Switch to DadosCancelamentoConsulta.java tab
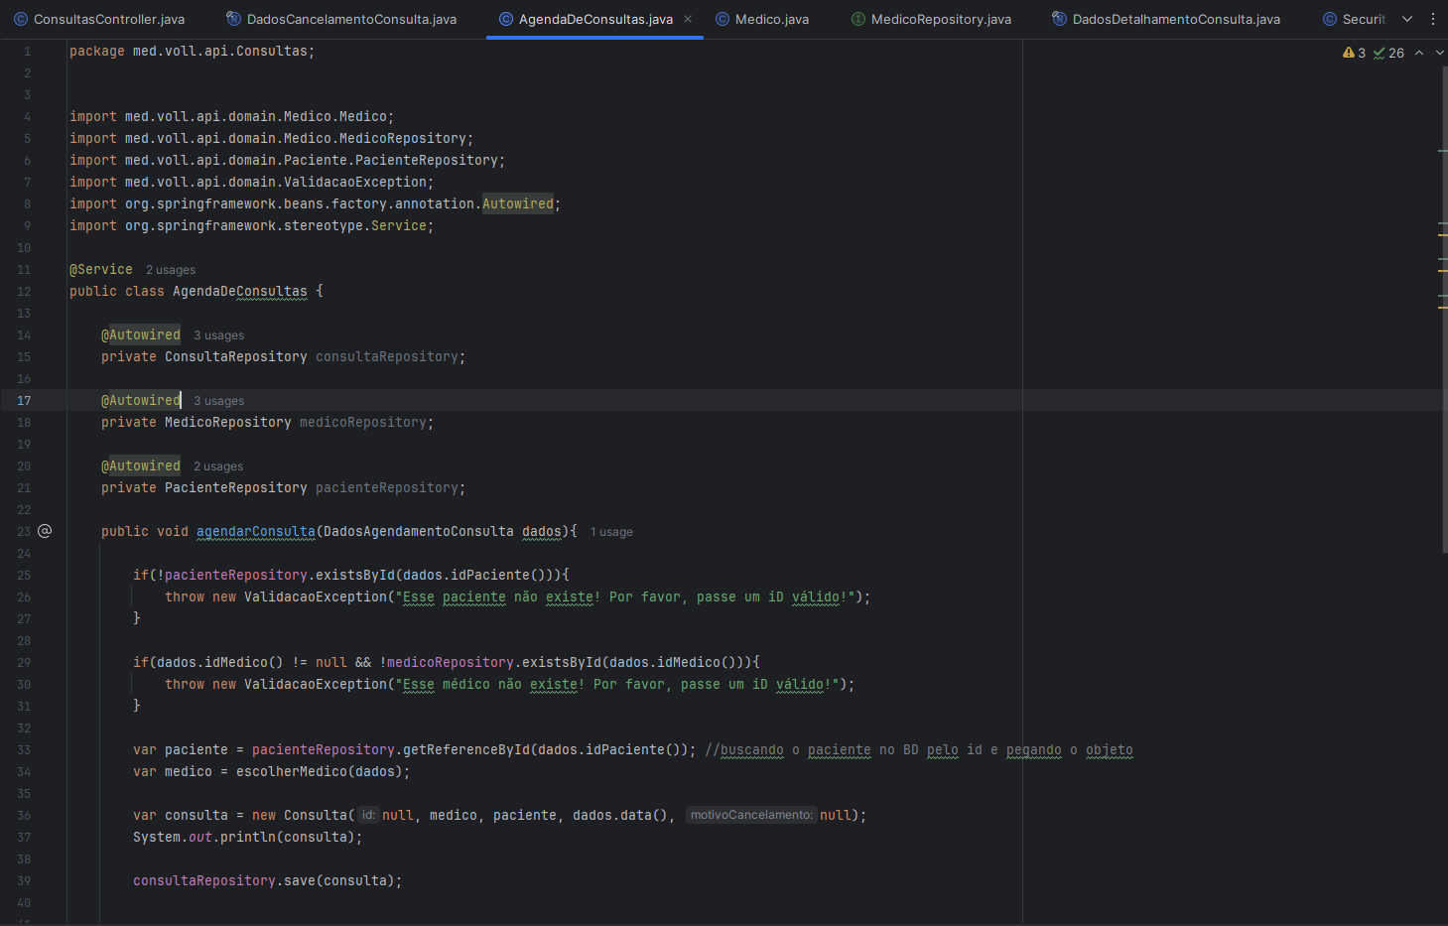Image resolution: width=1448 pixels, height=926 pixels. pos(341,19)
